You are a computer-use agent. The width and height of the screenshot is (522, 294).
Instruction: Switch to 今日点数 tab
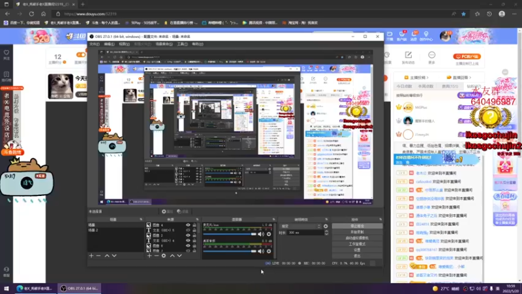[404, 86]
